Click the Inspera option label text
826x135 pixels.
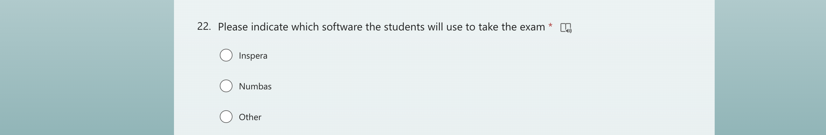point(253,56)
